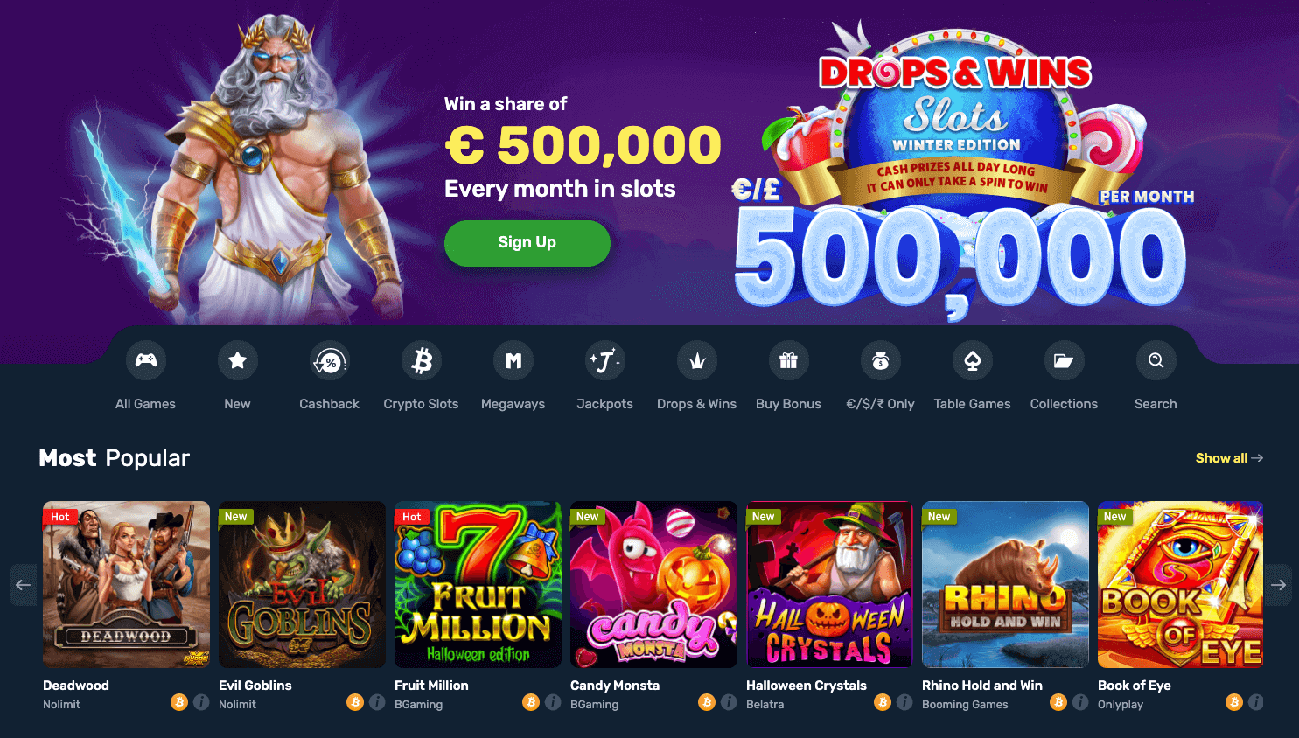Open the Rhino Hold and Win thumbnail
This screenshot has width=1299, height=738.
click(1006, 584)
